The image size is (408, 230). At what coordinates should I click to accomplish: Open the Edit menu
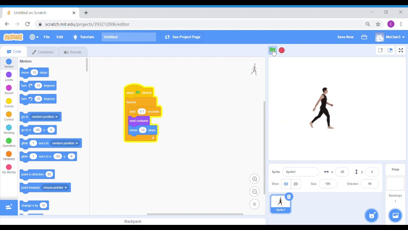(60, 37)
